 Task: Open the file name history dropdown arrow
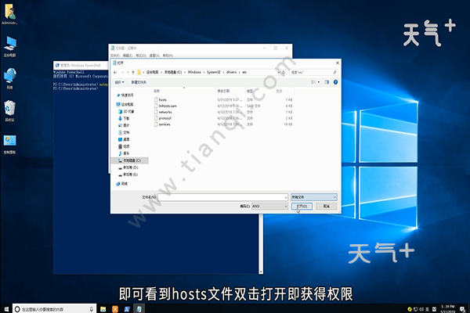[286, 197]
